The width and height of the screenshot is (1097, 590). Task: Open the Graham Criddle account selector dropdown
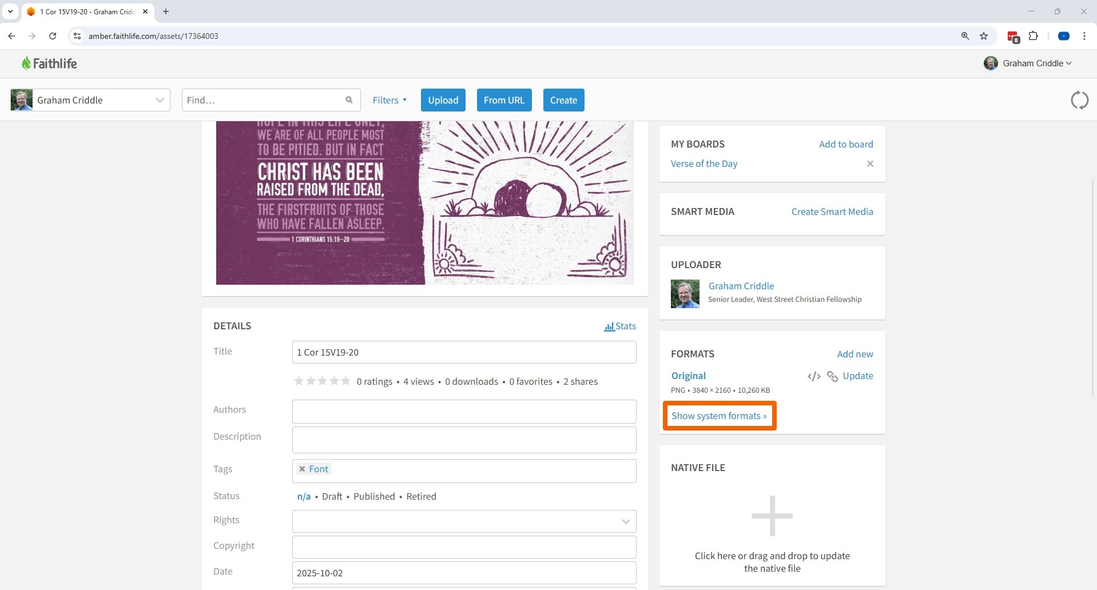90,100
